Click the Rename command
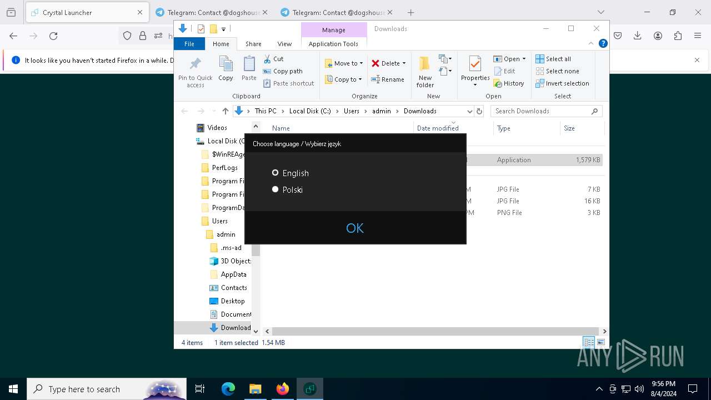Image resolution: width=711 pixels, height=400 pixels. click(x=388, y=79)
